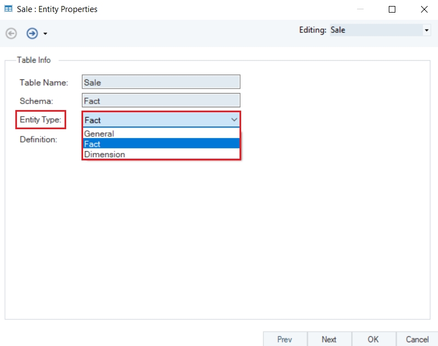Pick Dimension from the Entity Type list
Viewport: 438px width, 346px height.
click(161, 154)
